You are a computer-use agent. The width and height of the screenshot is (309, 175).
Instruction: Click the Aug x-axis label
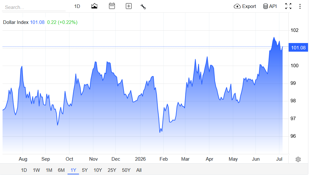(23, 159)
